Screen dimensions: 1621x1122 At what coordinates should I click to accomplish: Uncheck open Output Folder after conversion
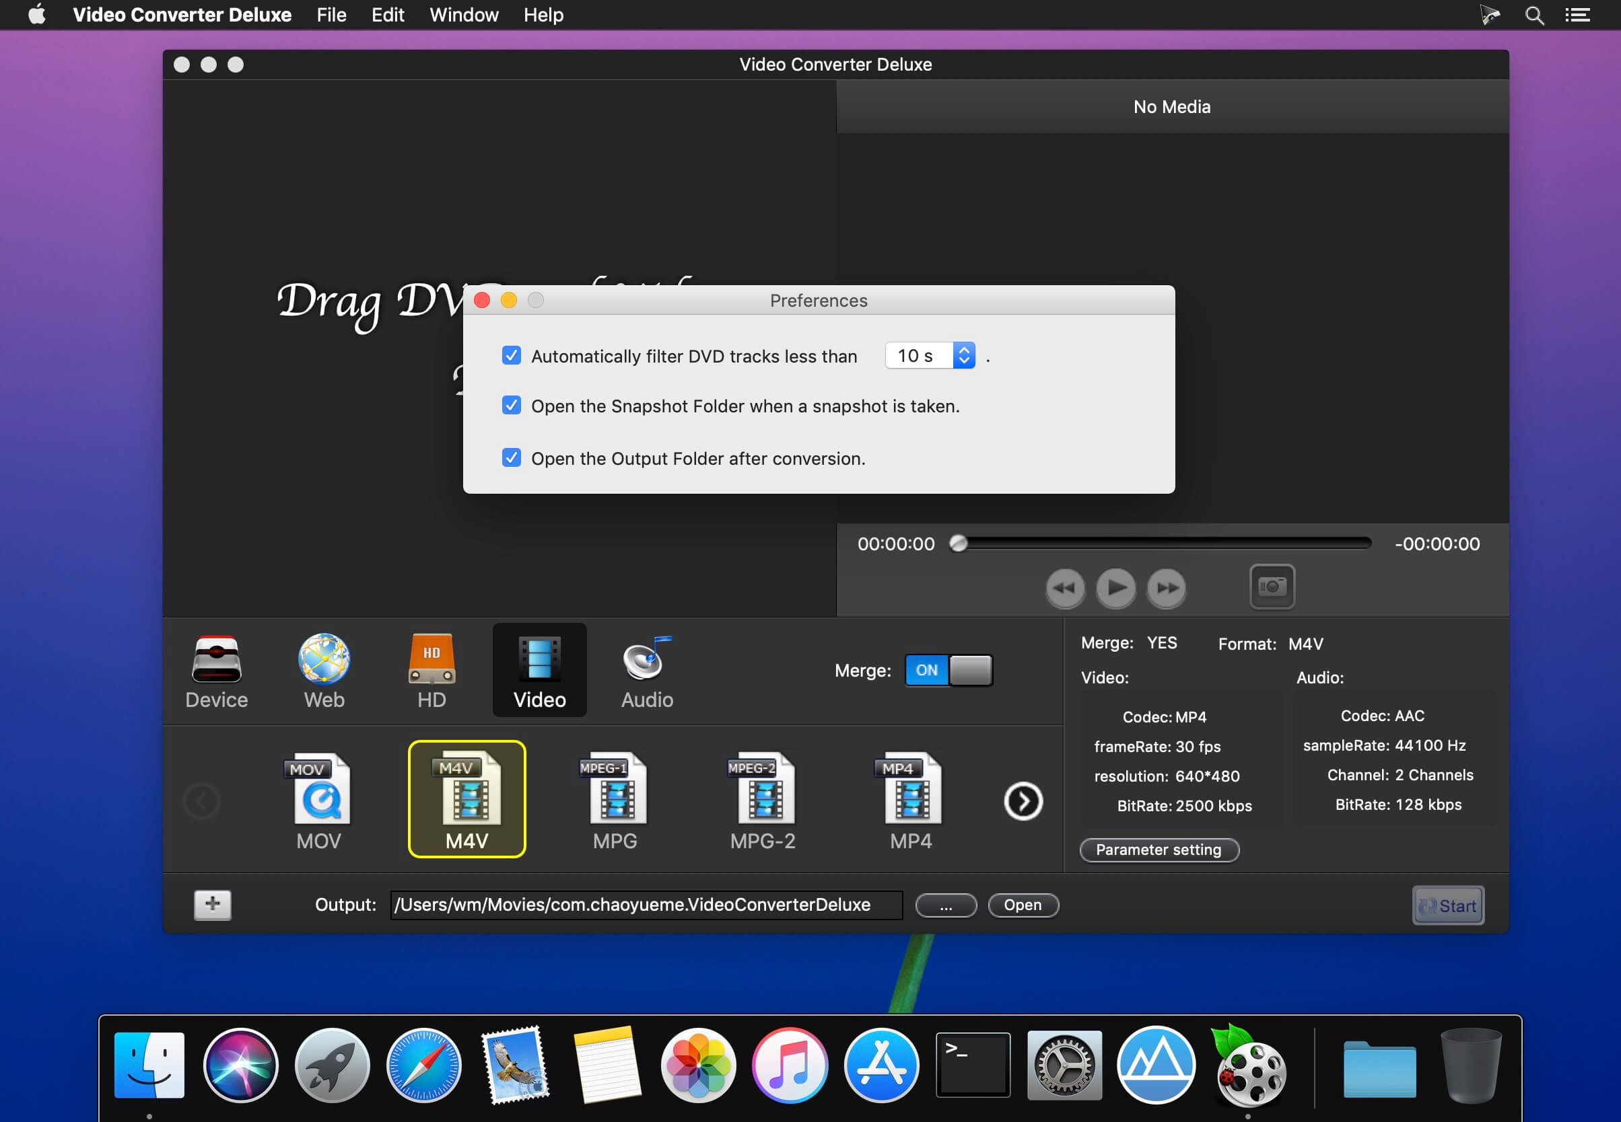point(512,458)
